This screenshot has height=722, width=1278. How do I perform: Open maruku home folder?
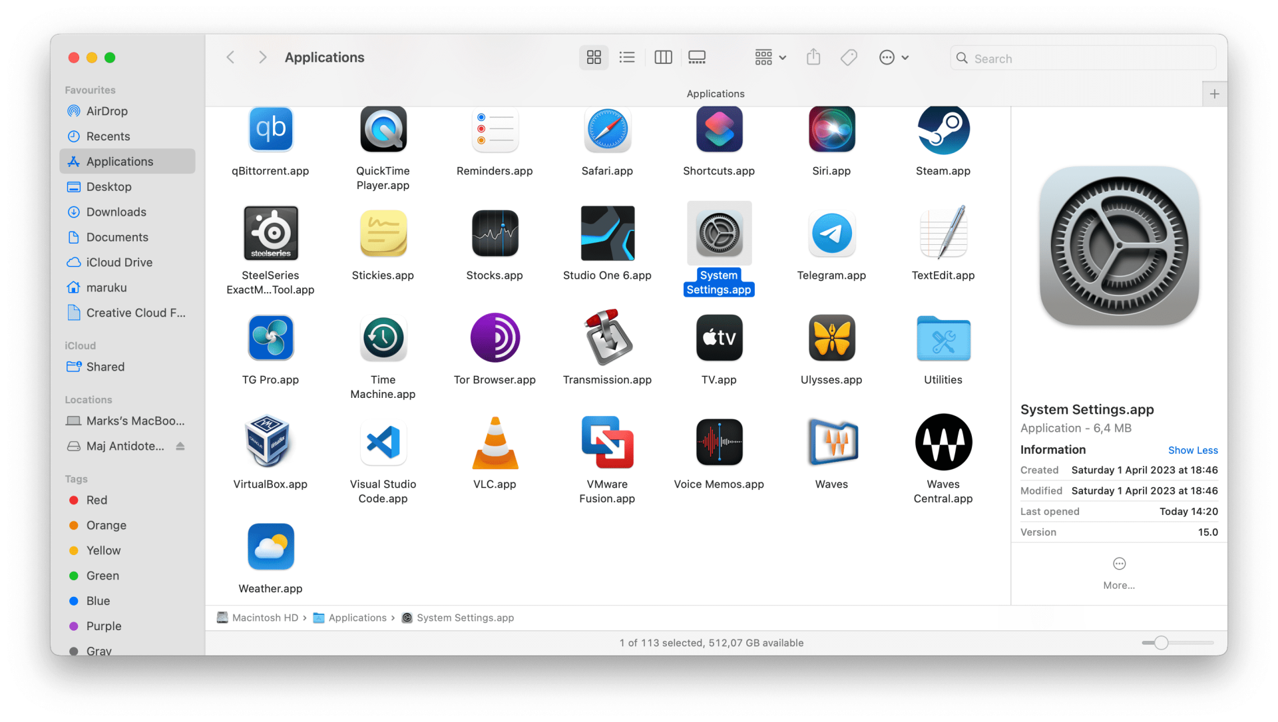pos(127,287)
